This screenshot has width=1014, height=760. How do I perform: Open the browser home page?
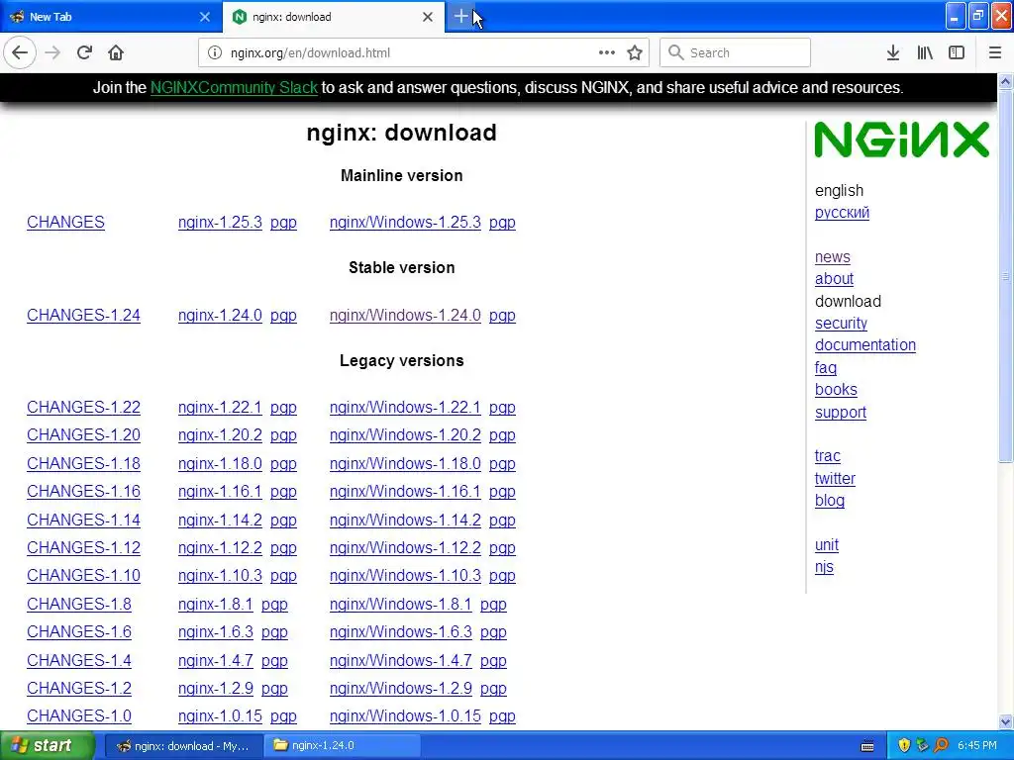116,53
